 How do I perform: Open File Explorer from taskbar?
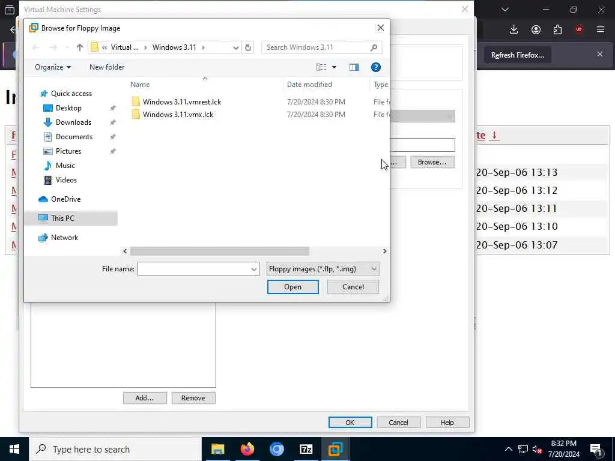(x=217, y=449)
